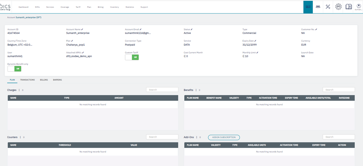Open the API gear icon
363x166 pixels.
coord(338,7)
